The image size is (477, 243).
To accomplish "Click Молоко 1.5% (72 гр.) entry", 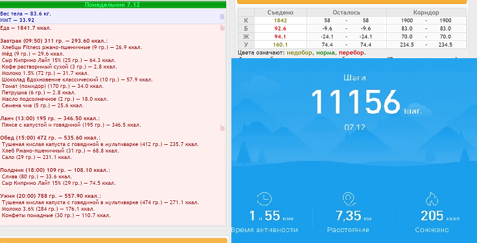I will [x=45, y=73].
